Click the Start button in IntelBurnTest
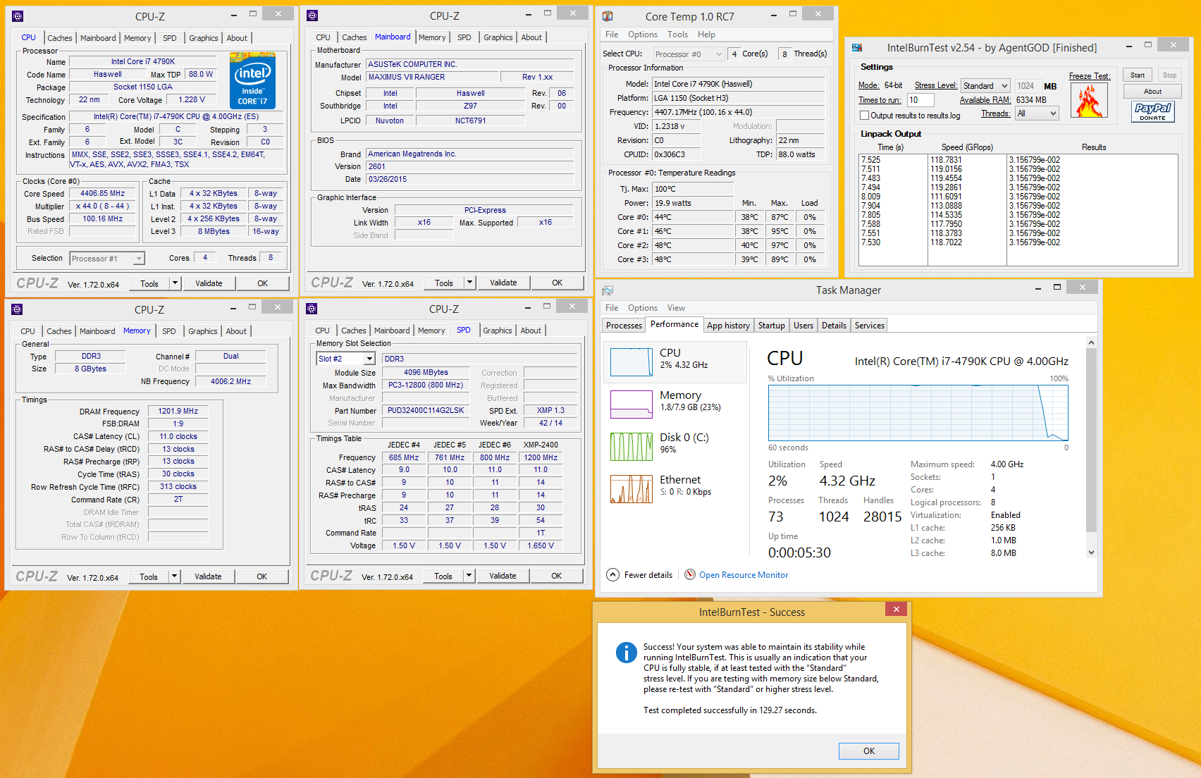The width and height of the screenshot is (1201, 778). tap(1138, 75)
